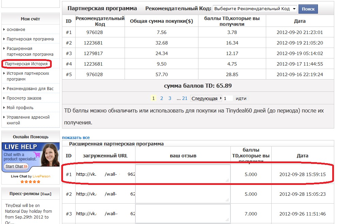Open the Еще link in Пресс-релизы
This screenshot has width=338, height=224.
pyautogui.click(x=46, y=194)
